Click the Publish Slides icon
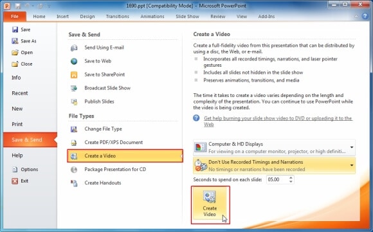This screenshot has height=232, width=373. point(74,102)
